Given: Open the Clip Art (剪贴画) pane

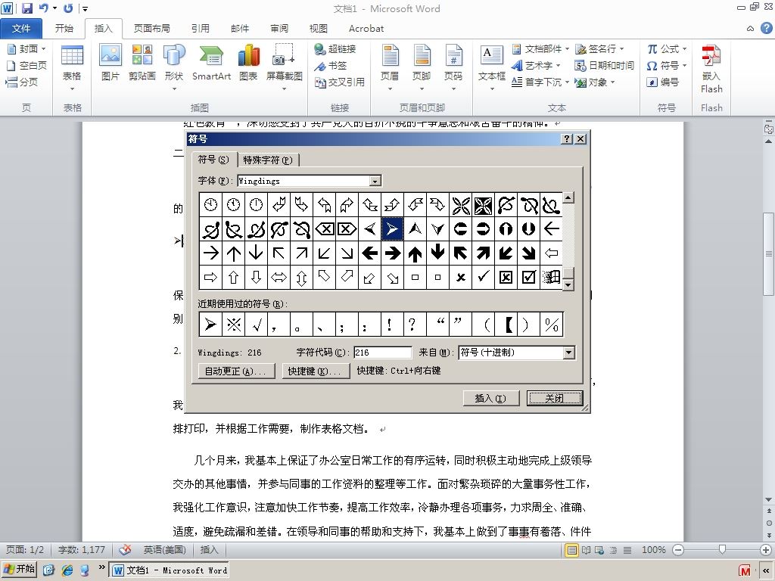Looking at the screenshot, I should click(x=142, y=62).
